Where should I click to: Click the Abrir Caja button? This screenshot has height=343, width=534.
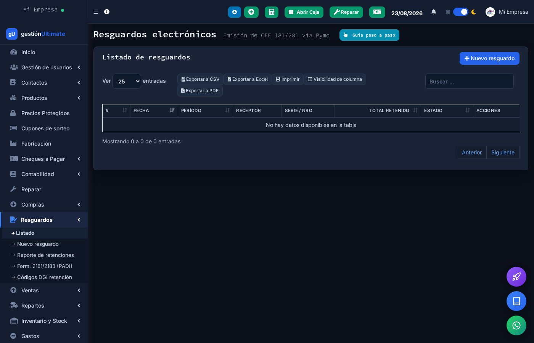tap(304, 12)
